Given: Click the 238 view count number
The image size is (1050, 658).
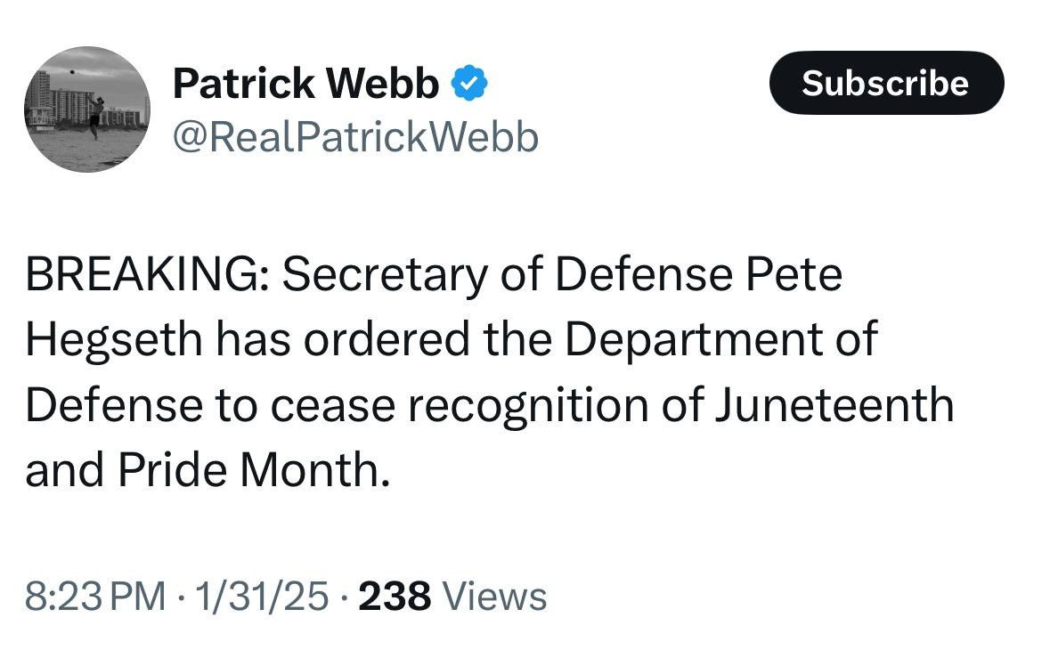Looking at the screenshot, I should pyautogui.click(x=395, y=596).
